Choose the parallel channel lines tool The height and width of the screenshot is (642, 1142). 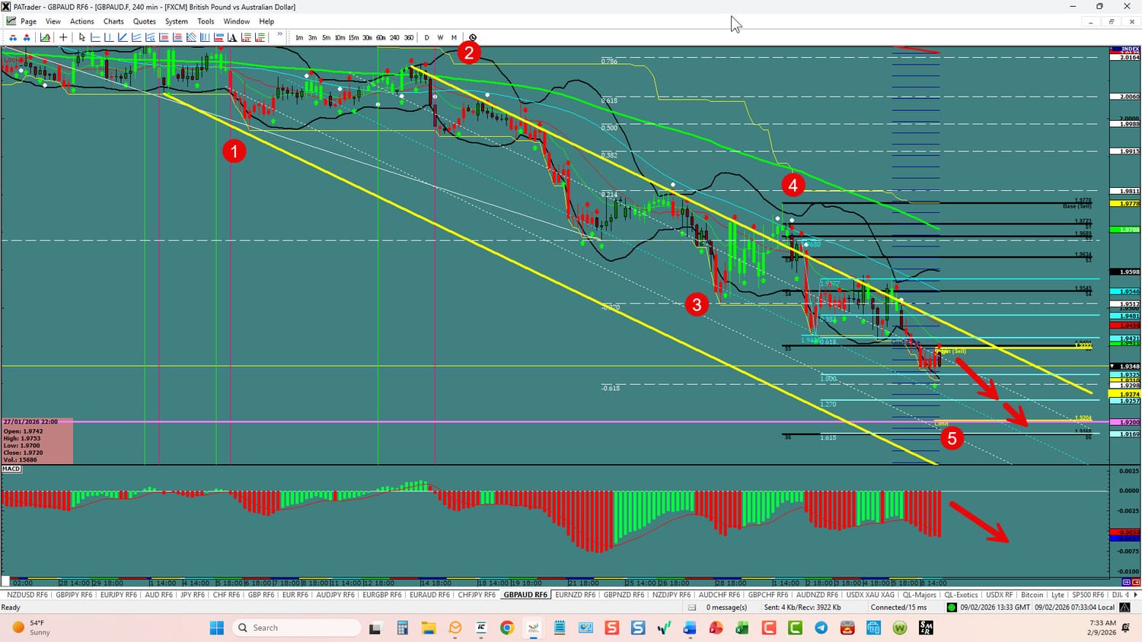coord(136,37)
